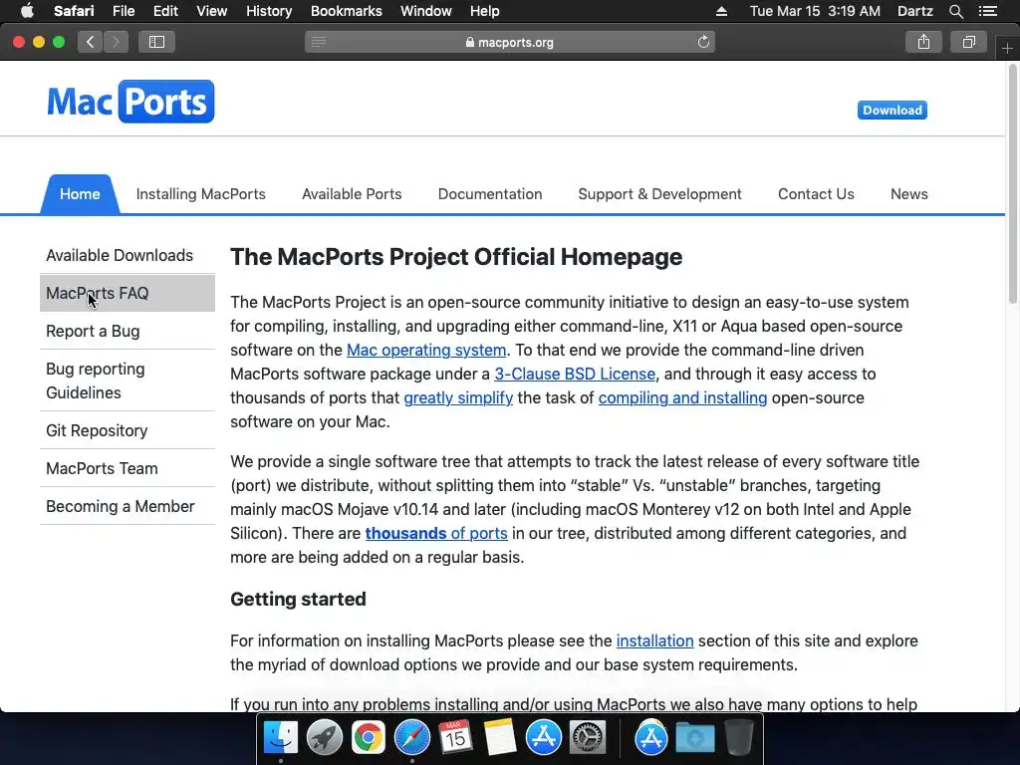Open the App Store icon beside Notes
1020x765 pixels.
[543, 738]
